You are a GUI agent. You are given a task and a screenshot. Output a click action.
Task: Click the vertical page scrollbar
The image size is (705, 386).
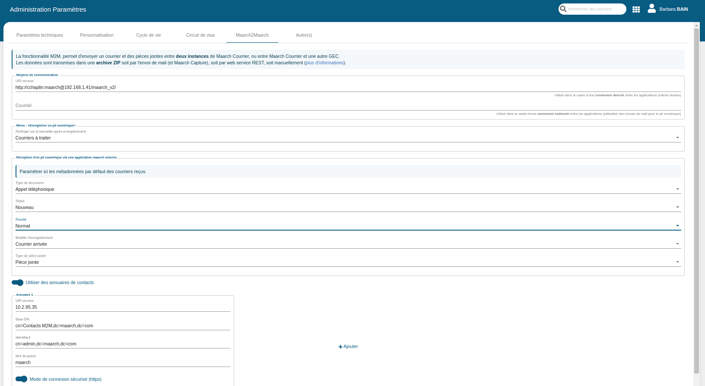point(696,199)
